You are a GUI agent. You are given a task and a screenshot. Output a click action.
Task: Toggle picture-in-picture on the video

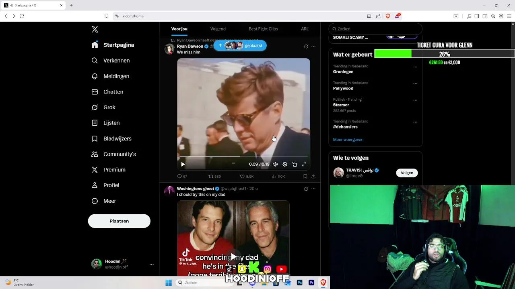click(x=295, y=164)
